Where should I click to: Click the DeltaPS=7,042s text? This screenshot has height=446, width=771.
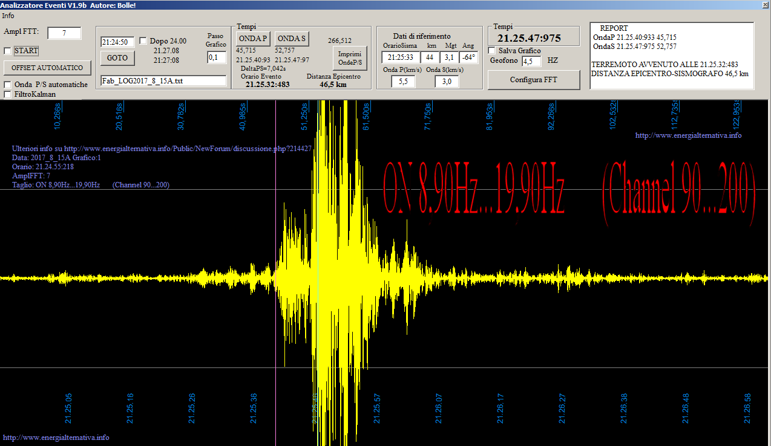pyautogui.click(x=263, y=68)
